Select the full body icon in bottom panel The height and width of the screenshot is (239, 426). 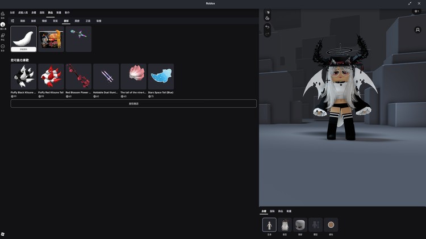point(269,225)
